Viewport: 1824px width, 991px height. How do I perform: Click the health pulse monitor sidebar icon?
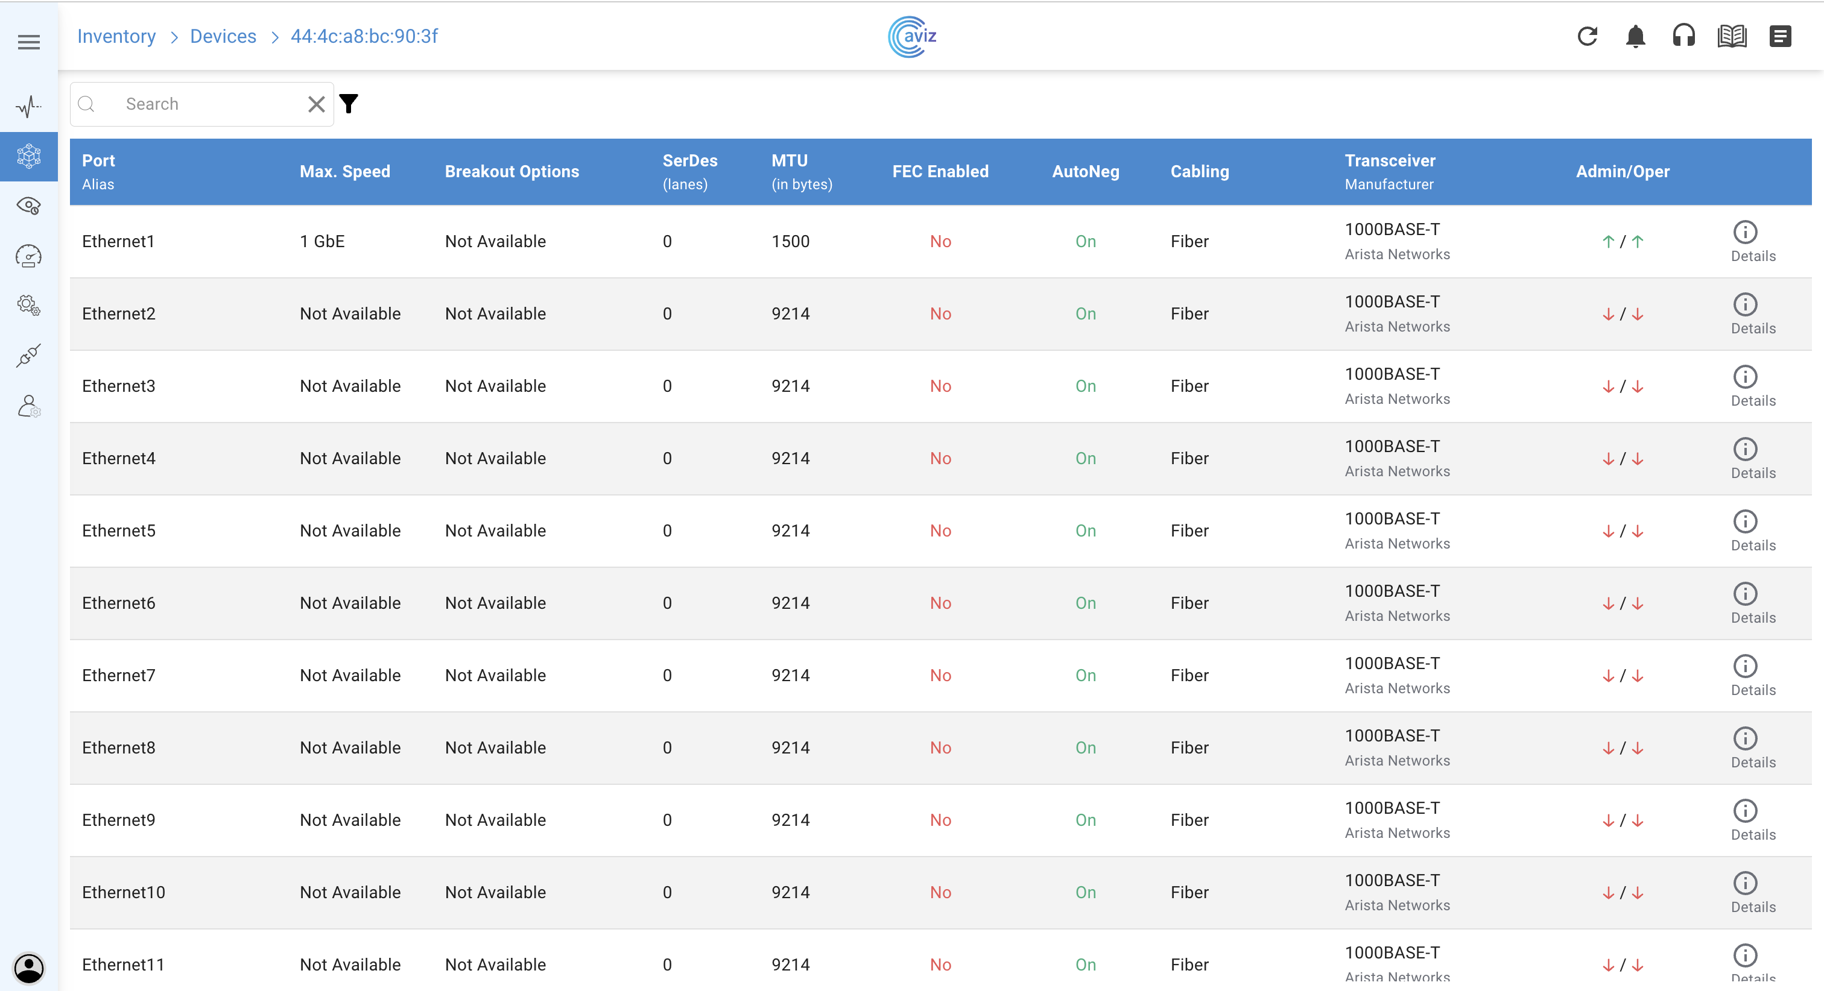pyautogui.click(x=28, y=106)
